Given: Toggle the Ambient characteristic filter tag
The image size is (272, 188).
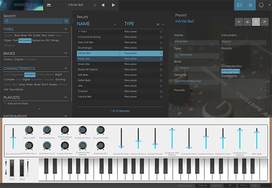Looking at the screenshot, I should 30,75.
